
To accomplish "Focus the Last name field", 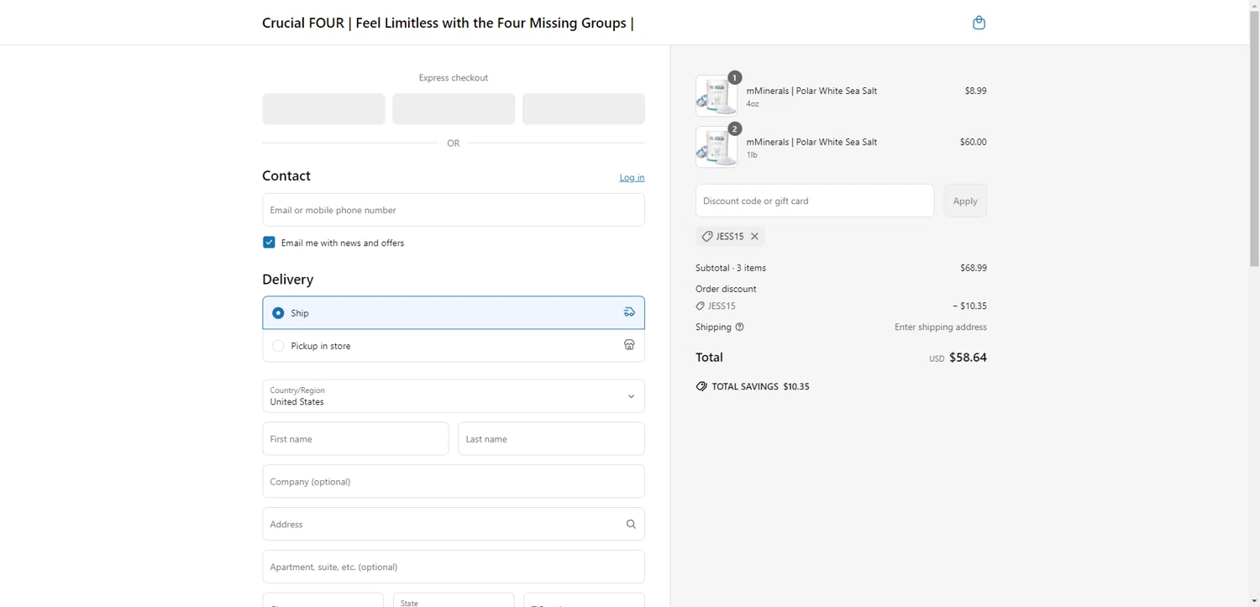I will pyautogui.click(x=551, y=439).
